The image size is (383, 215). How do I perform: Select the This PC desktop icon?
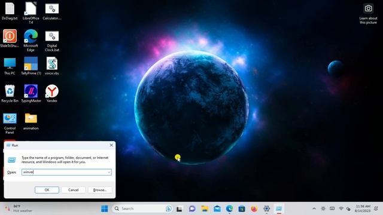(10, 66)
